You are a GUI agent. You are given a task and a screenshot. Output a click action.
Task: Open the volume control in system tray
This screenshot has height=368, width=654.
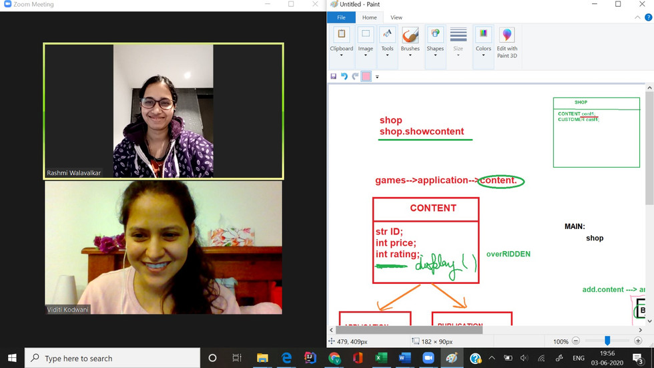(x=525, y=358)
